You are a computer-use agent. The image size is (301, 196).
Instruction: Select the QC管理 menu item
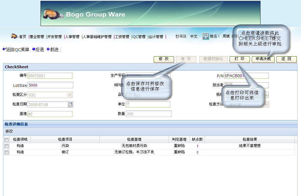click(138, 37)
